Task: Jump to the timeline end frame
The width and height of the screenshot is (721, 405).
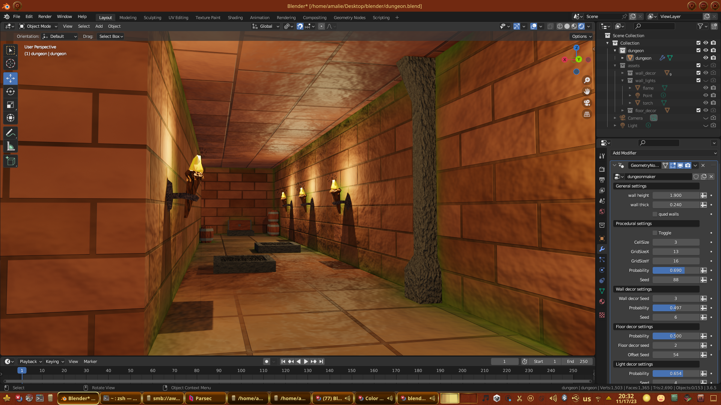Action: (x=321, y=361)
